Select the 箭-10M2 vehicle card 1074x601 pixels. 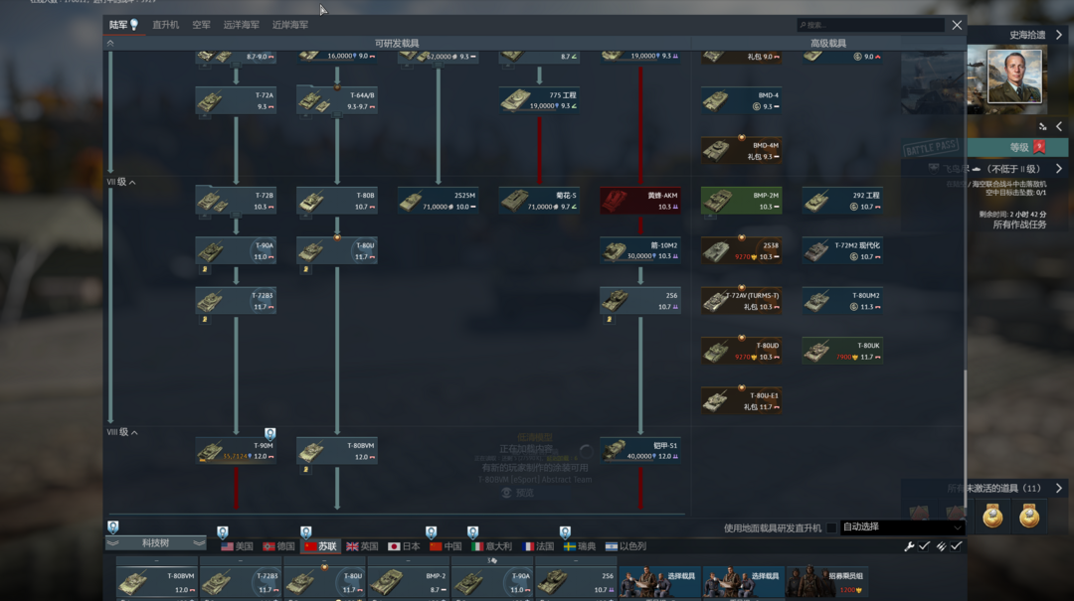[640, 250]
